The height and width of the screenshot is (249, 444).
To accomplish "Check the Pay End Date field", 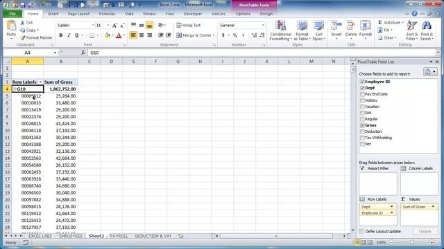I will click(x=362, y=94).
